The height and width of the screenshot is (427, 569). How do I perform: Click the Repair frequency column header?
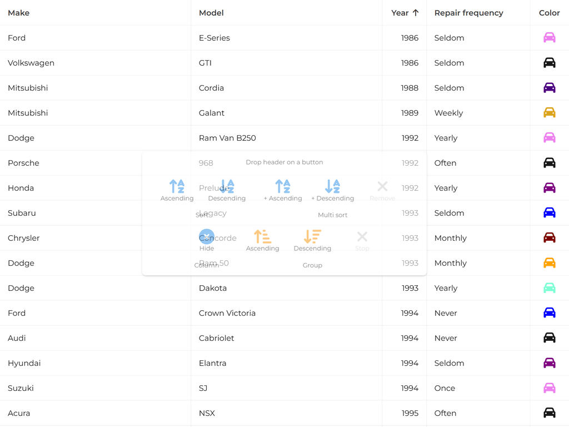(x=468, y=13)
